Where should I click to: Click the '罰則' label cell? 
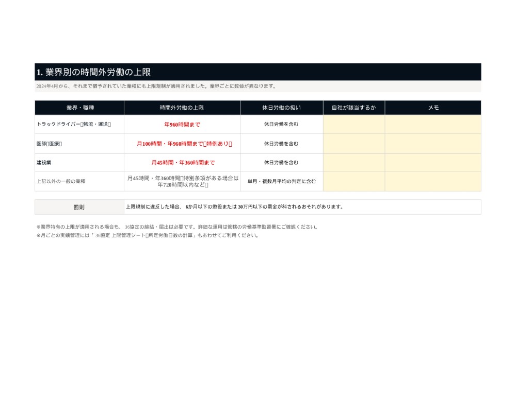tap(79, 207)
